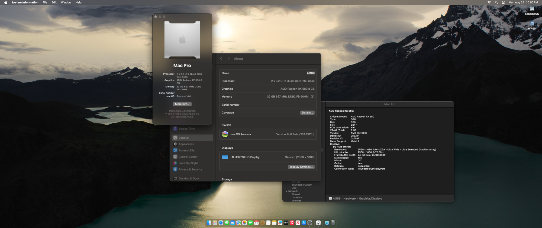Select Privacy & Security in settings sidebar

click(x=190, y=169)
